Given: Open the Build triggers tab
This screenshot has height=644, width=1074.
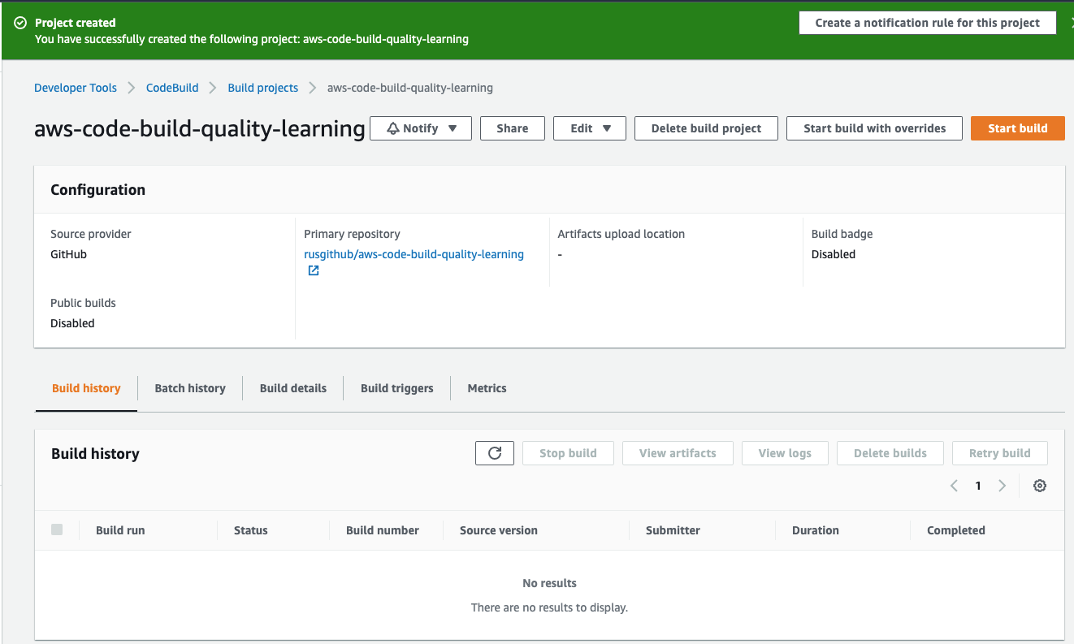Looking at the screenshot, I should tap(397, 388).
